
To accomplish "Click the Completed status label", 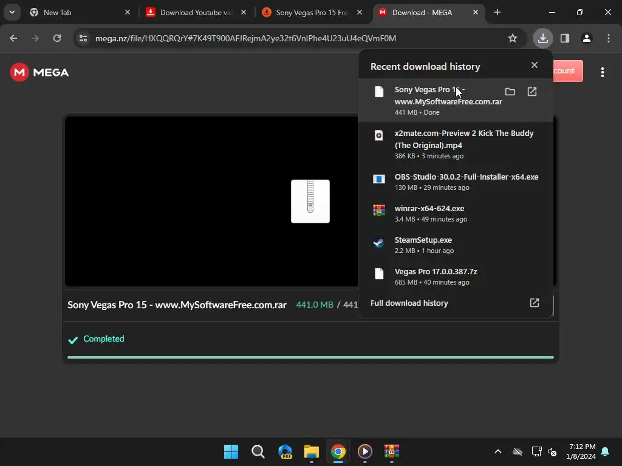I will point(103,339).
